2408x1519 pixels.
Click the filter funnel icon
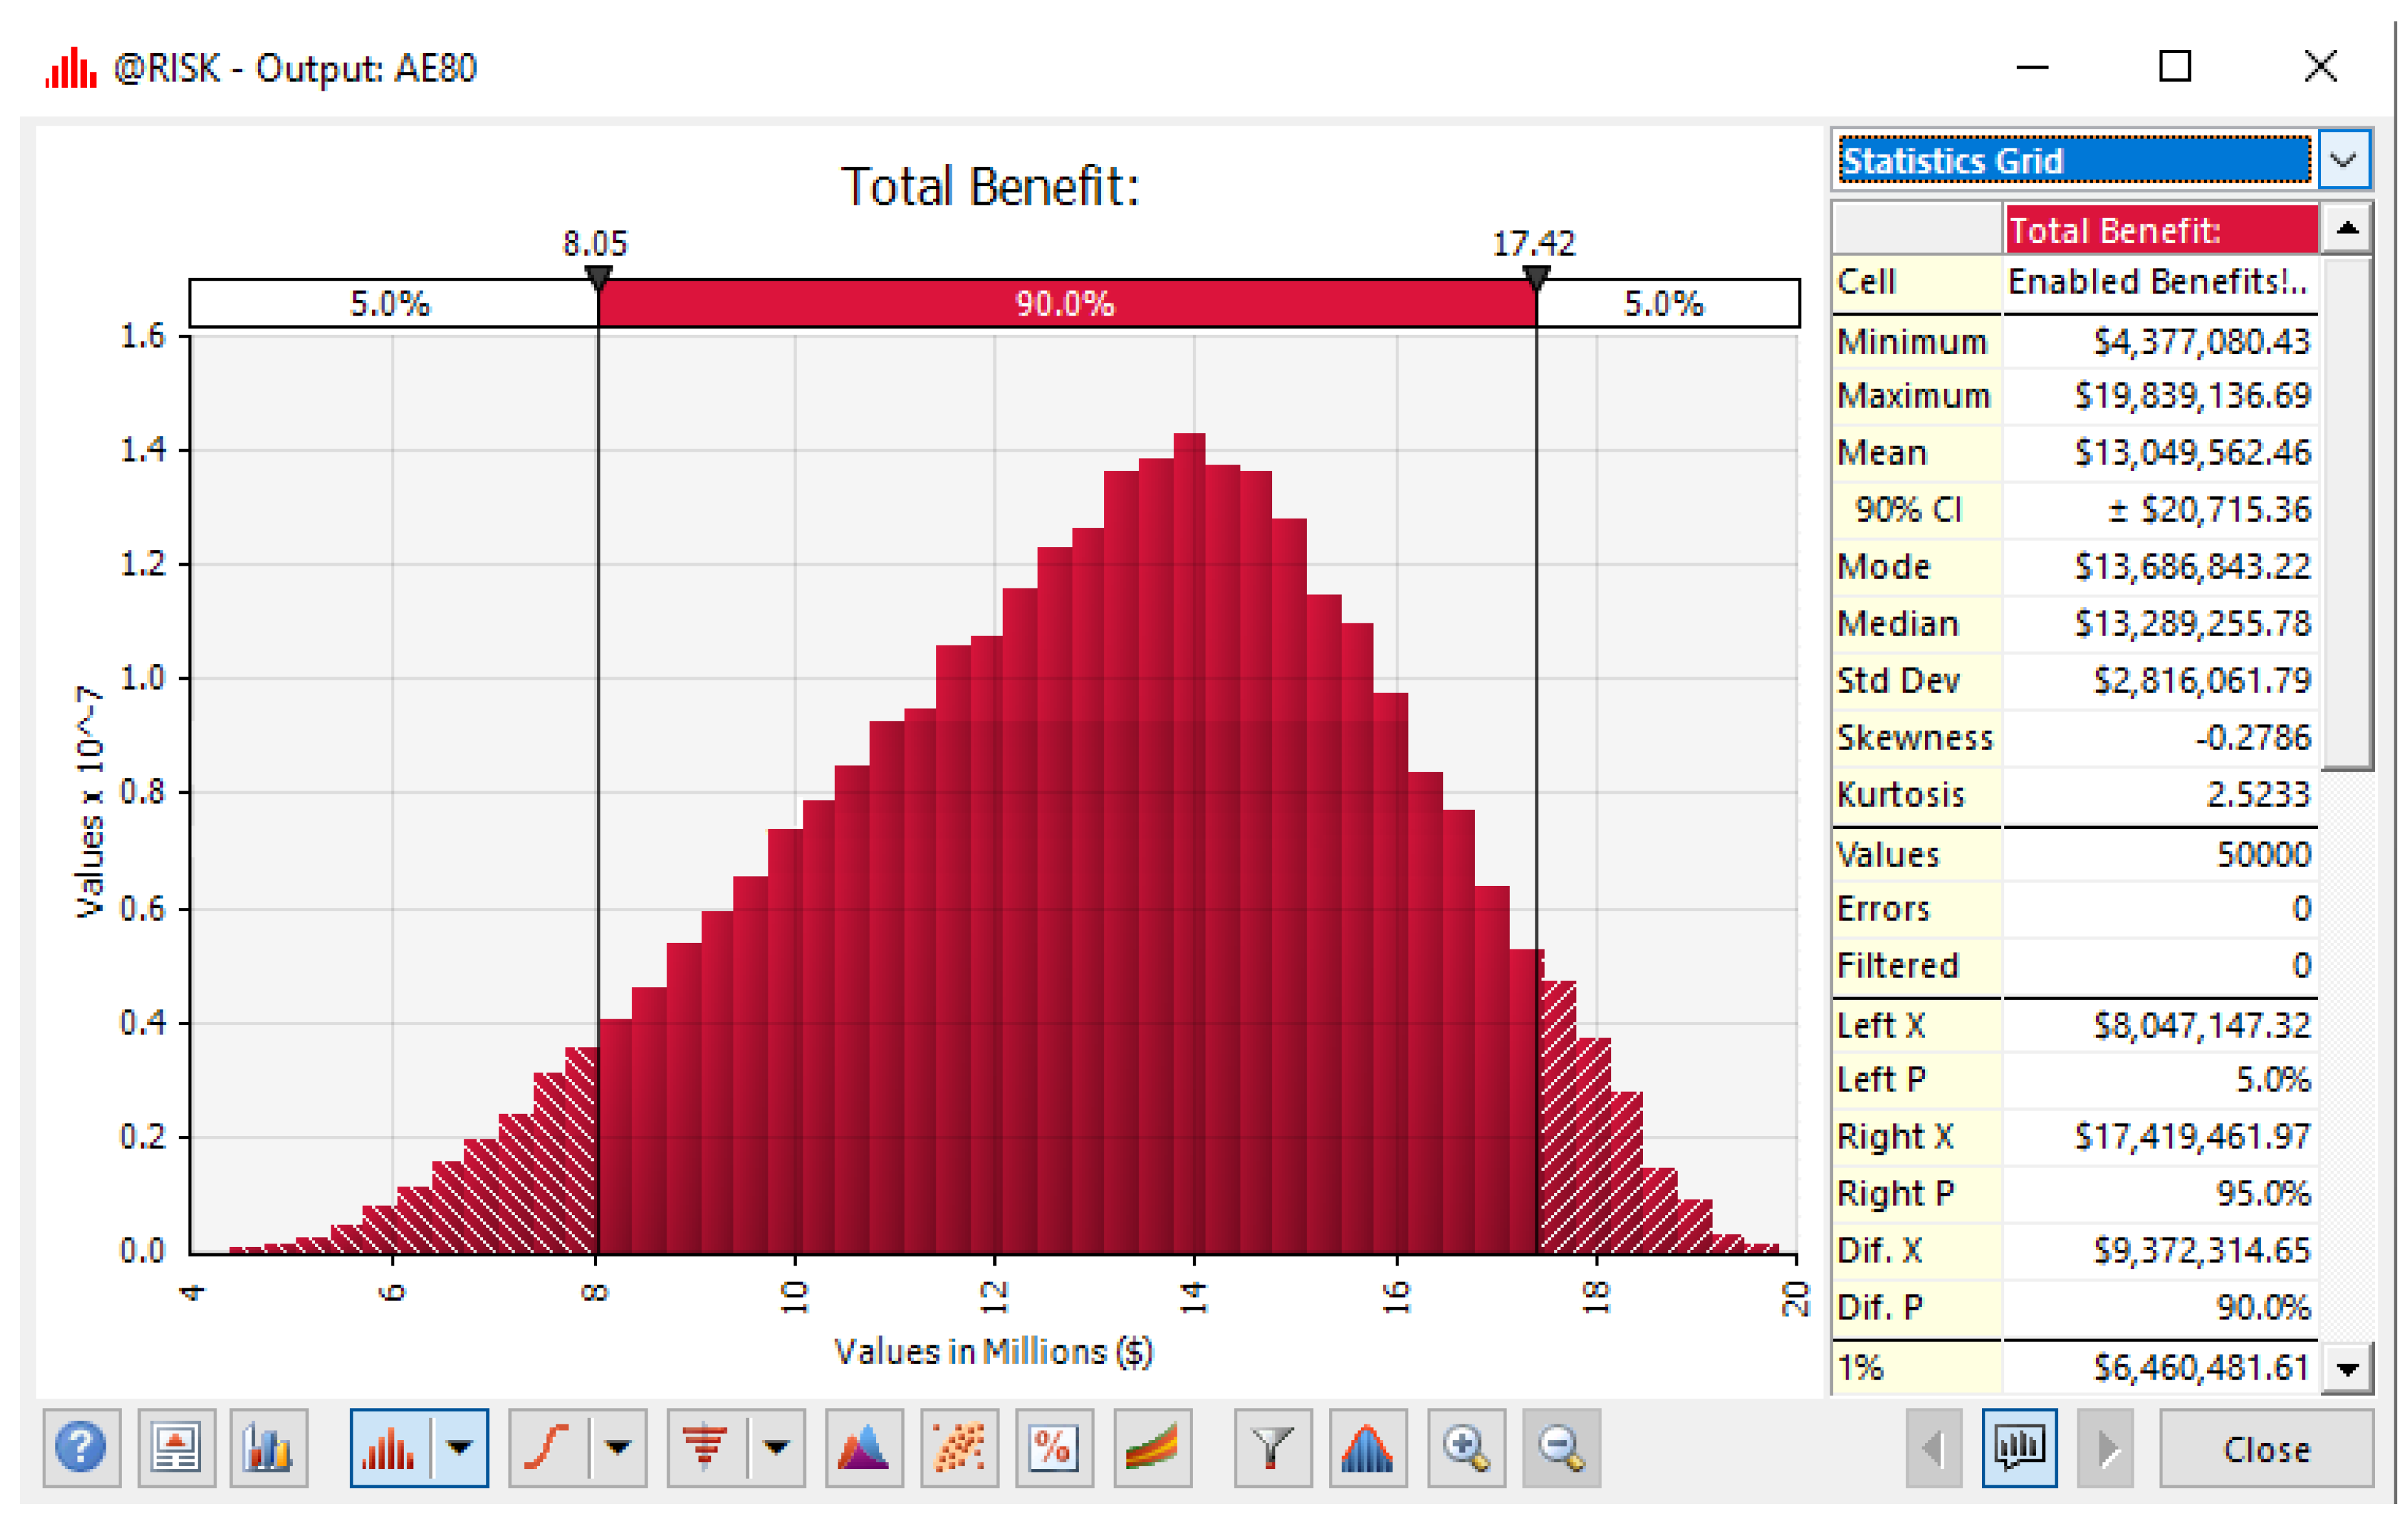point(1272,1447)
